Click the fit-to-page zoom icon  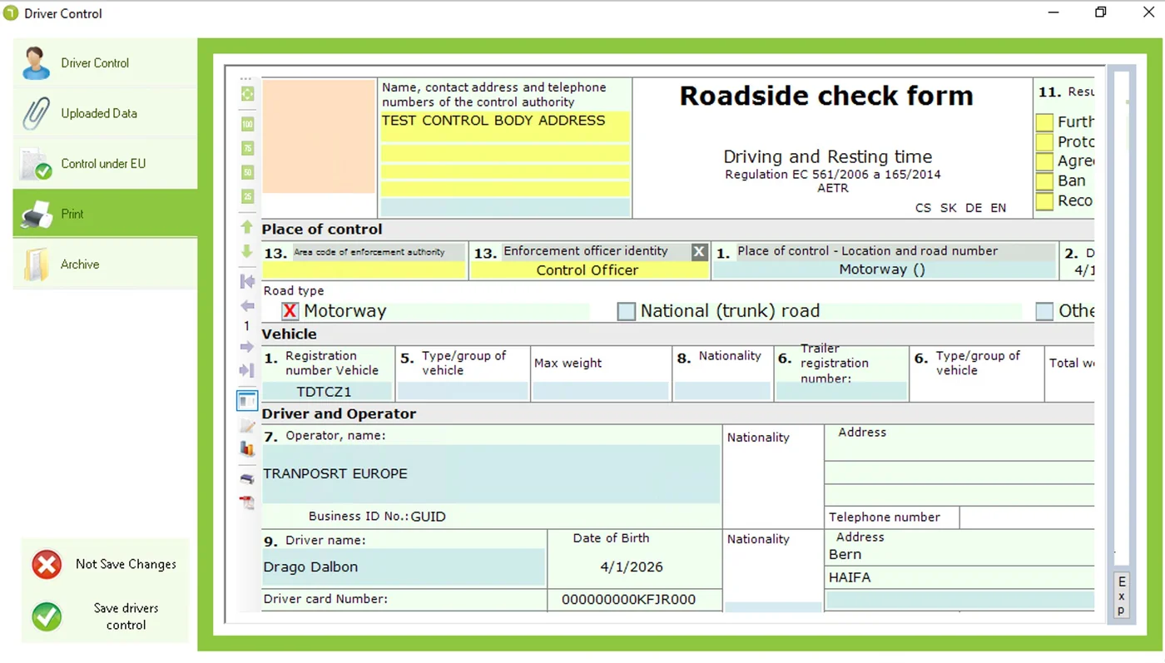(246, 93)
